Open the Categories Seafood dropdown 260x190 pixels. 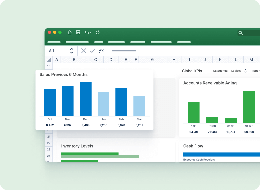(x=245, y=71)
